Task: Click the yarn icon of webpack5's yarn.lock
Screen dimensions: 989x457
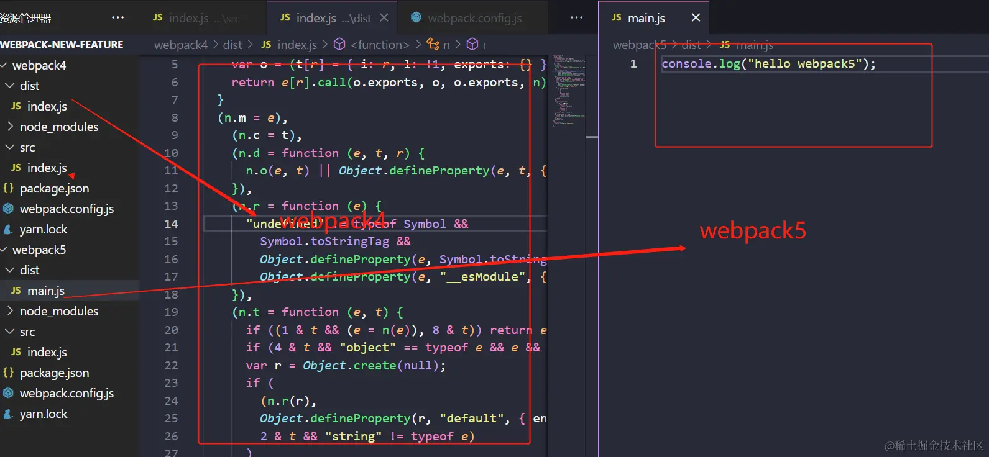Action: [8, 414]
